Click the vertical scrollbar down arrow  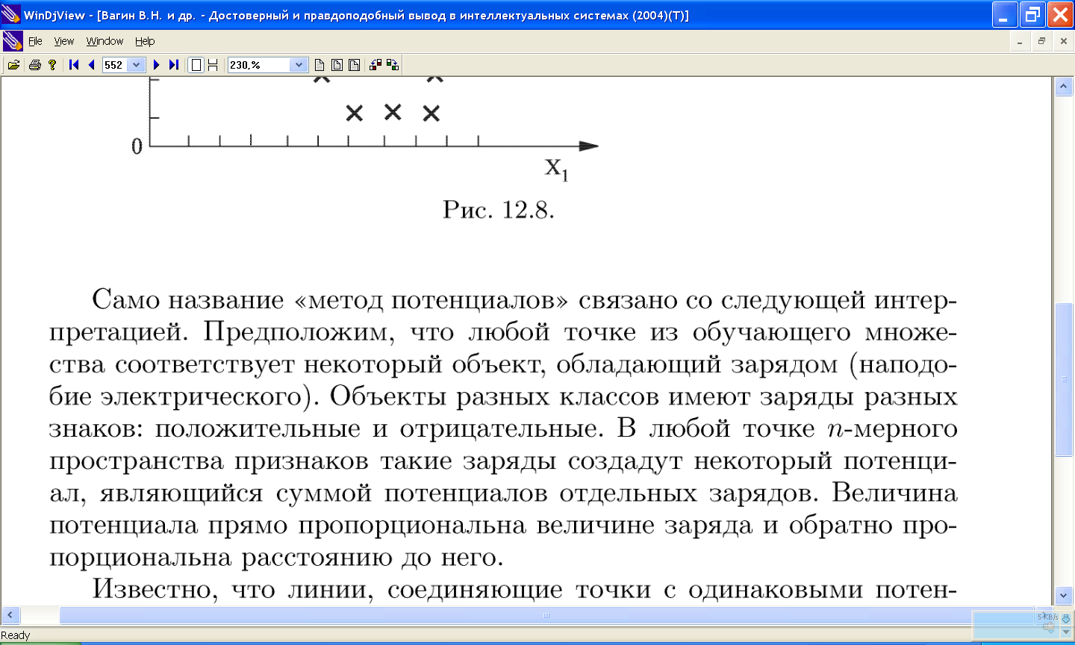1064,596
